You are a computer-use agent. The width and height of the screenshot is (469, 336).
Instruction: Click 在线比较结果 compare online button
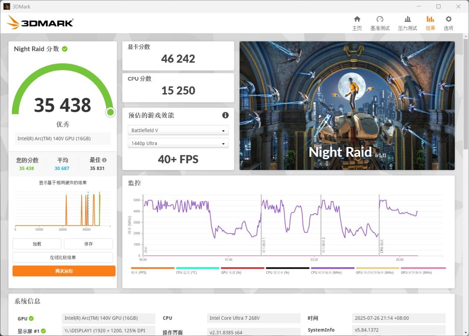pyautogui.click(x=62, y=257)
